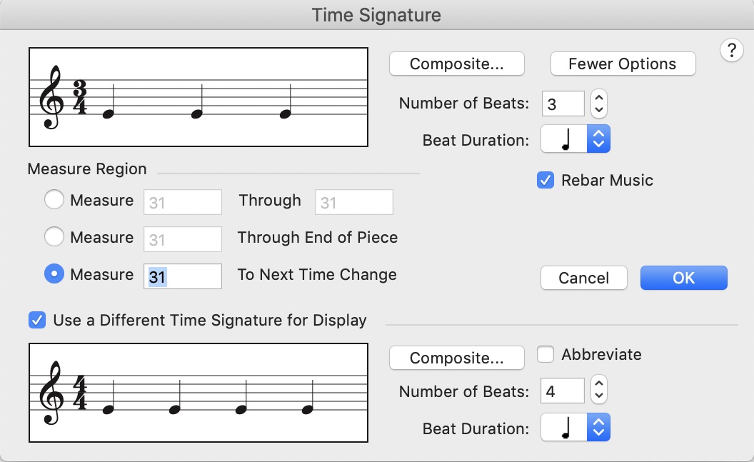This screenshot has width=754, height=462.
Task: Select the Measure Through measure radio button
Action: click(x=55, y=201)
